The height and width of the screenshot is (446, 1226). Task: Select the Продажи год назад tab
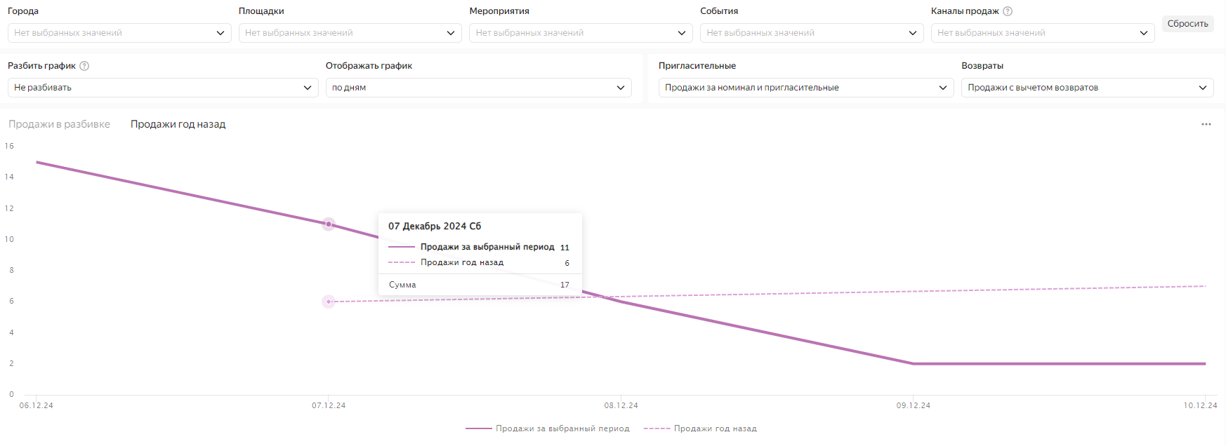pos(178,124)
